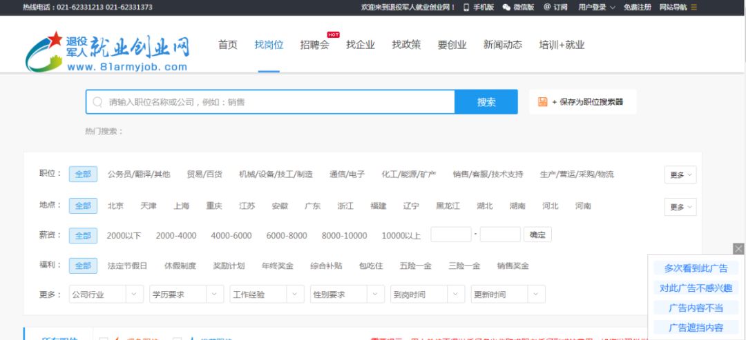The height and width of the screenshot is (340, 746).
Task: Expand 更多 in the 职位 row
Action: tap(680, 174)
